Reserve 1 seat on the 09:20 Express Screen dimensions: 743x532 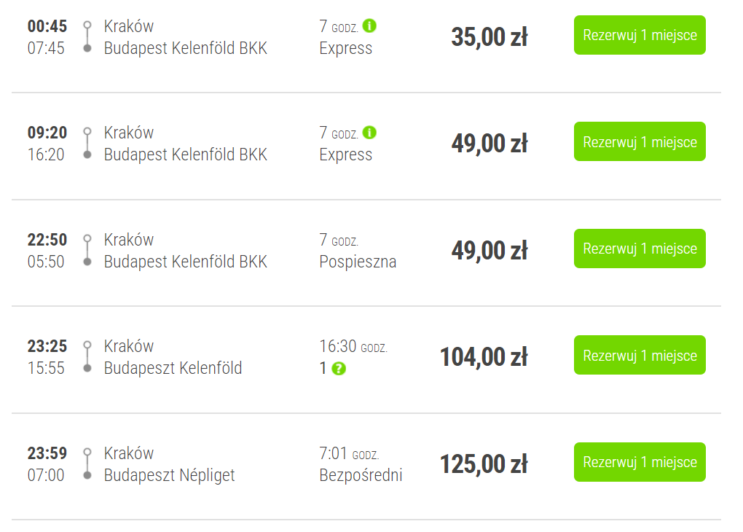coord(640,142)
